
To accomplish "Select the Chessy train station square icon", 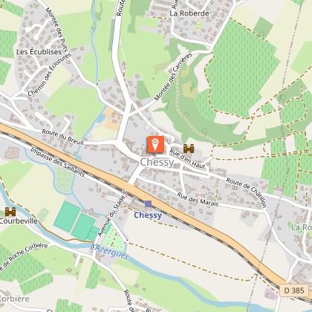I will coord(148,204).
